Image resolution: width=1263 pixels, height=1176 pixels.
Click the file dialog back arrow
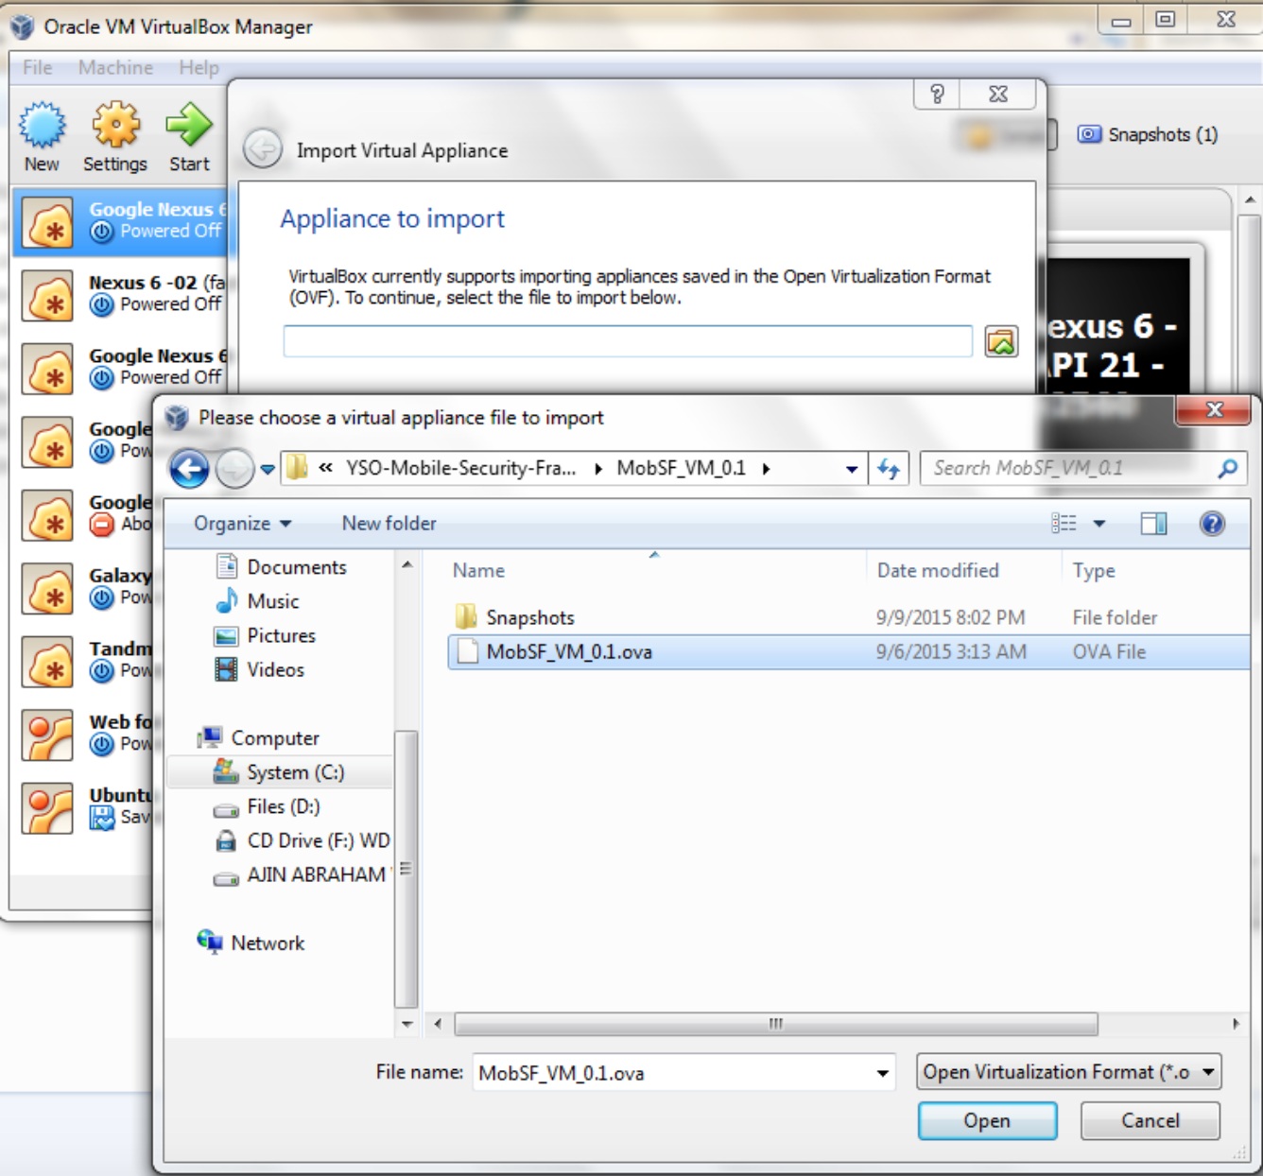(x=189, y=468)
